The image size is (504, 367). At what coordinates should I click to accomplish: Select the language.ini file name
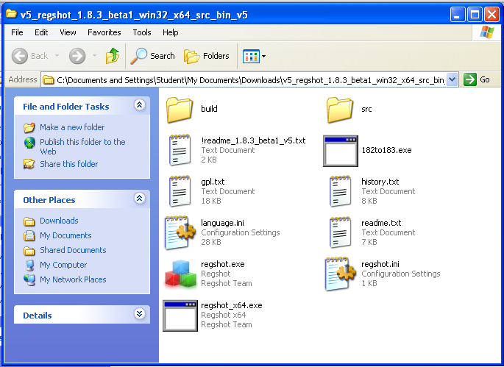(x=222, y=223)
